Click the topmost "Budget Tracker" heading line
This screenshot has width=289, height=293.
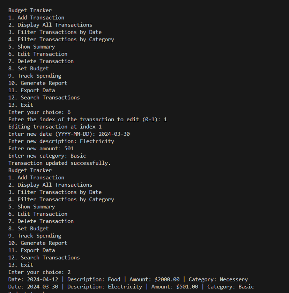click(30, 10)
